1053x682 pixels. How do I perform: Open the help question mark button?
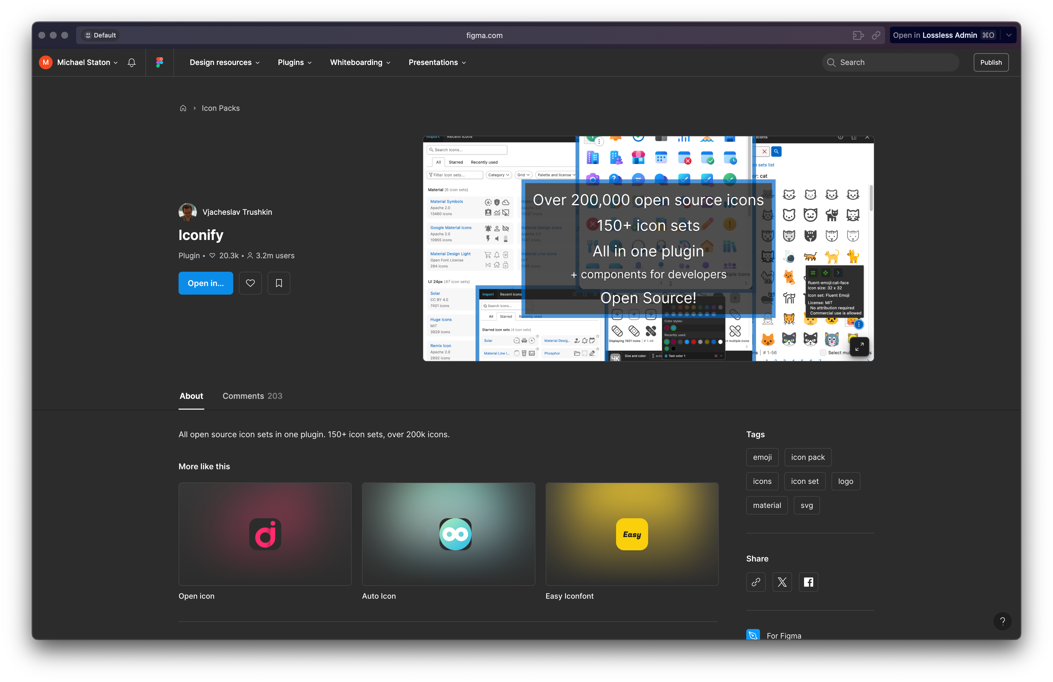click(x=1003, y=621)
